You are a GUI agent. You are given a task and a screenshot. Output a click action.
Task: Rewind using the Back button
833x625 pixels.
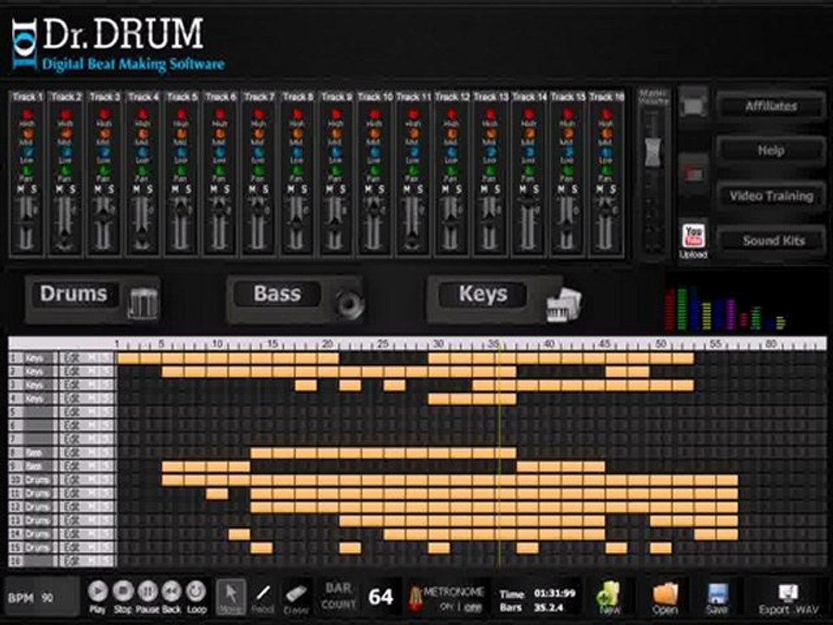pyautogui.click(x=172, y=591)
